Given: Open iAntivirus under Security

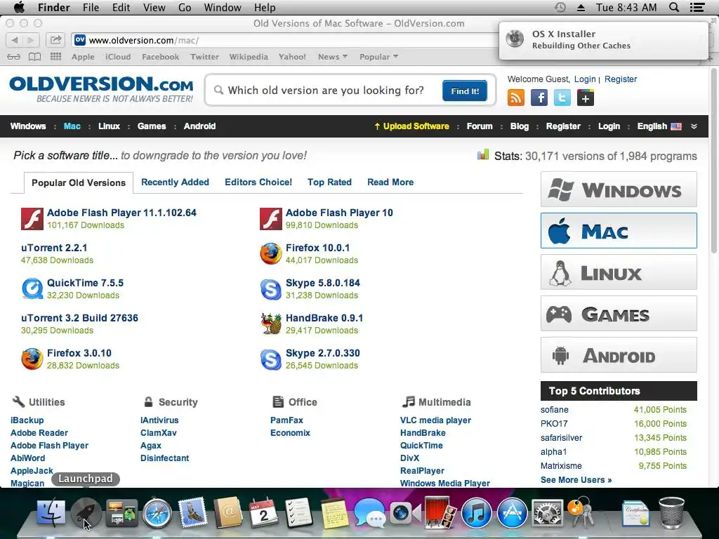Looking at the screenshot, I should coord(159,420).
